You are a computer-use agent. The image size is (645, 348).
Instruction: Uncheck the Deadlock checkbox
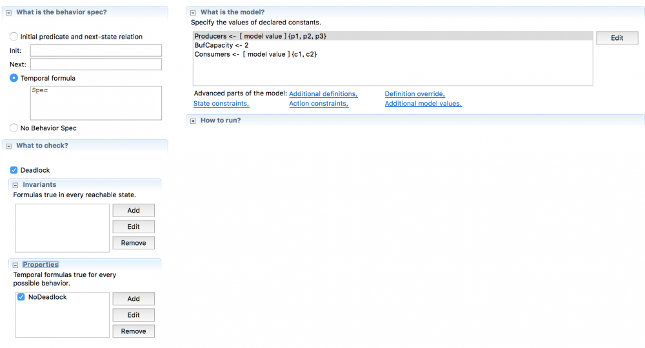tap(14, 170)
